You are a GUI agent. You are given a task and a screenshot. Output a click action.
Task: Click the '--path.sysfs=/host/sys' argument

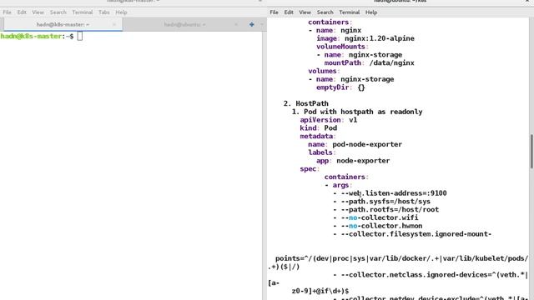(385, 202)
